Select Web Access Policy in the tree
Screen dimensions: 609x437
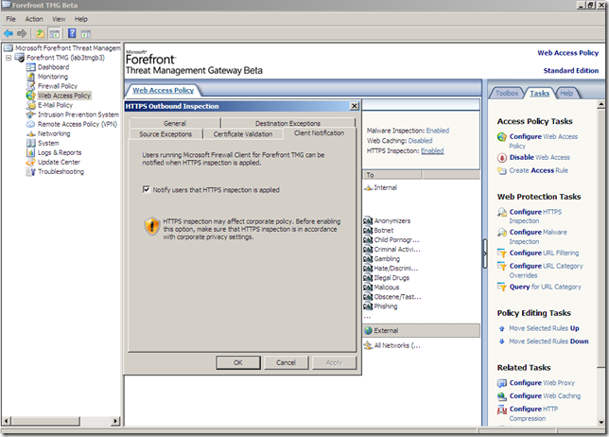64,96
